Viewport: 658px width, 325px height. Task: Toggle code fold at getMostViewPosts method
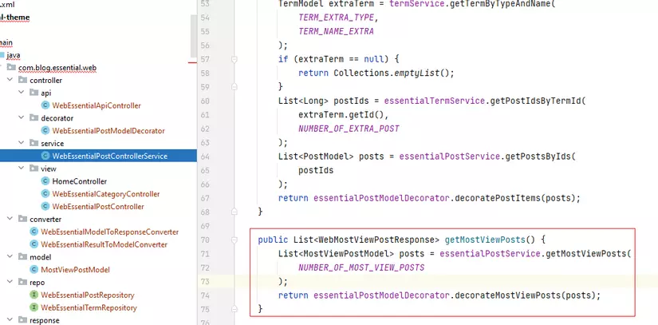(x=234, y=240)
